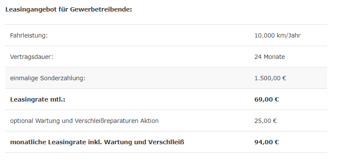Click the bold 94,00 € total
The width and height of the screenshot is (348, 166).
point(266,142)
